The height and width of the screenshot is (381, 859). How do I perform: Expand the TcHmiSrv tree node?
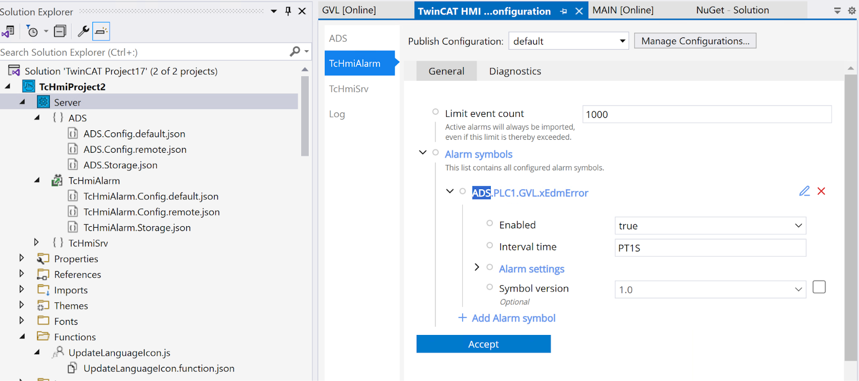point(36,242)
